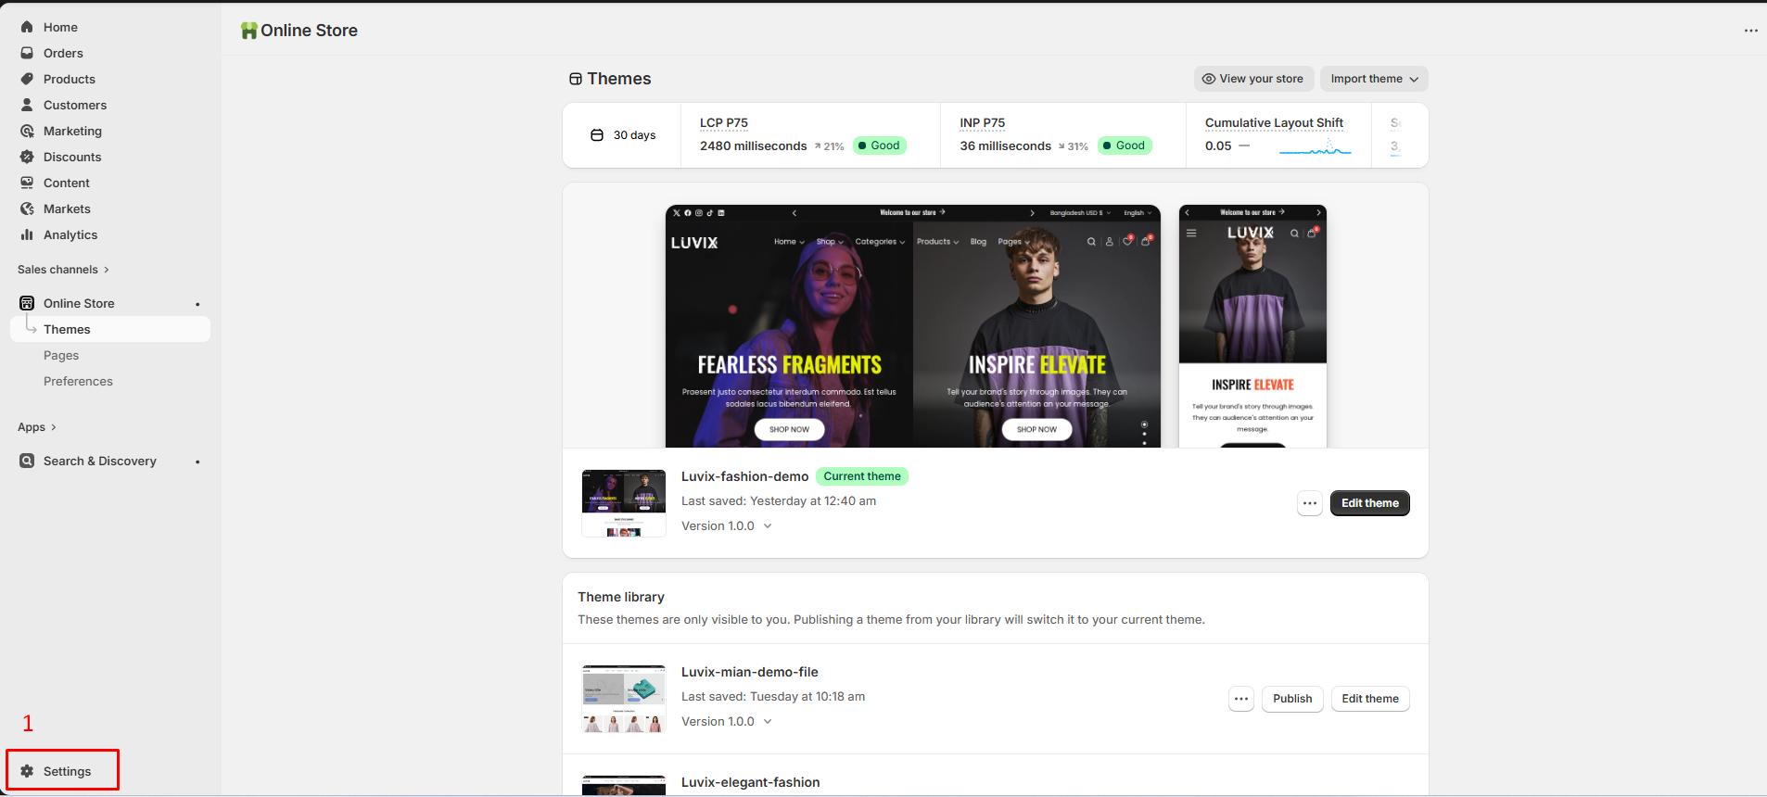
Task: Click the Marketing target icon
Action: click(x=27, y=131)
